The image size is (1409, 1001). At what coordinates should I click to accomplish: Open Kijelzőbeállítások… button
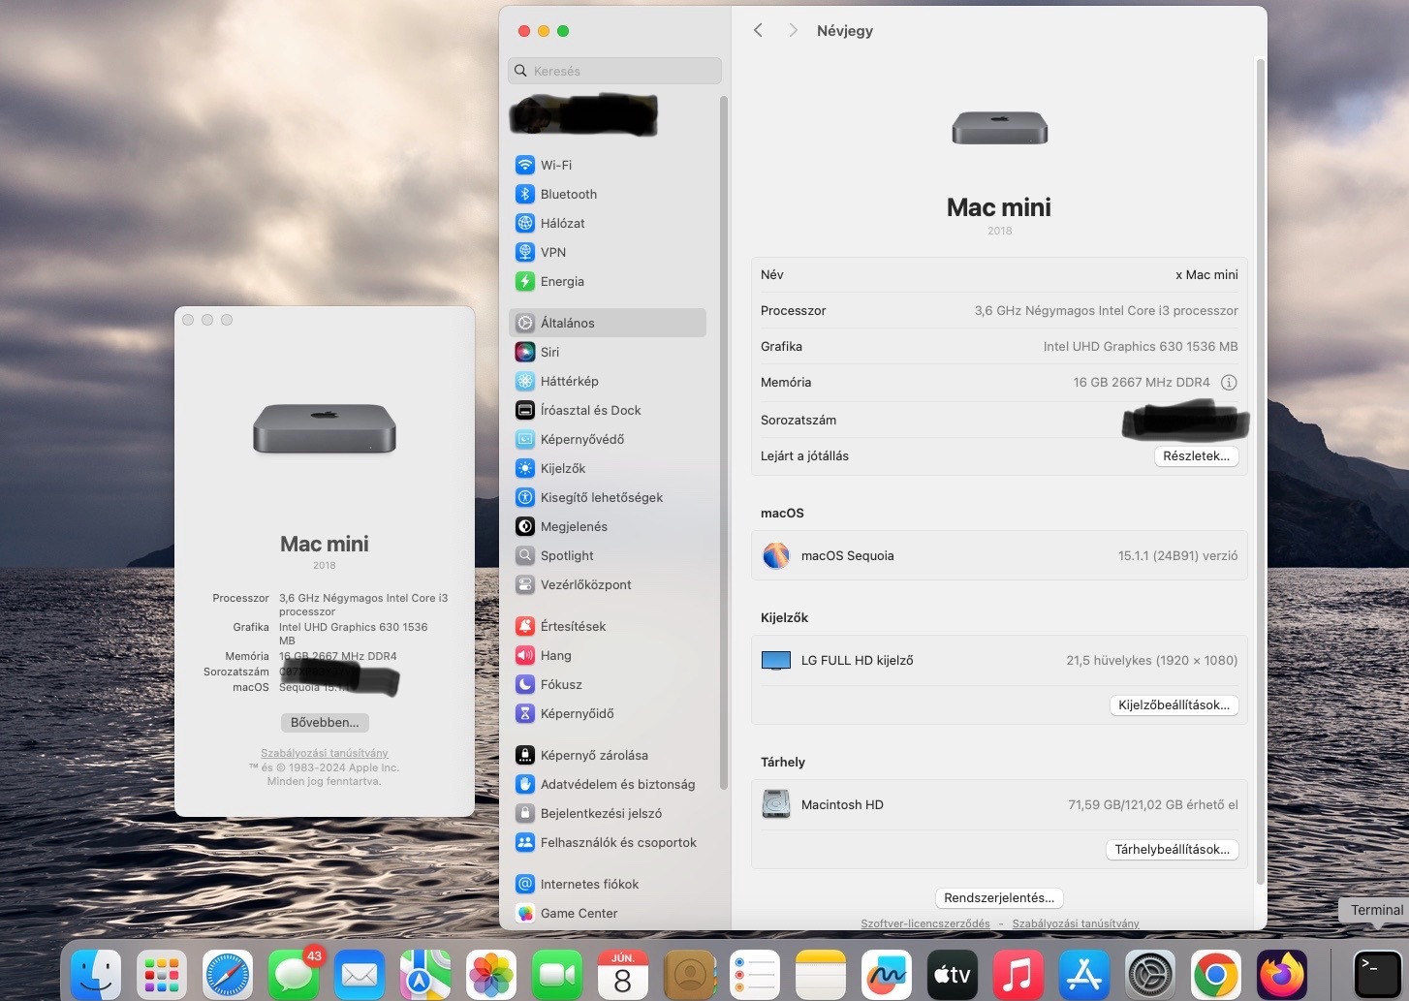(1174, 705)
